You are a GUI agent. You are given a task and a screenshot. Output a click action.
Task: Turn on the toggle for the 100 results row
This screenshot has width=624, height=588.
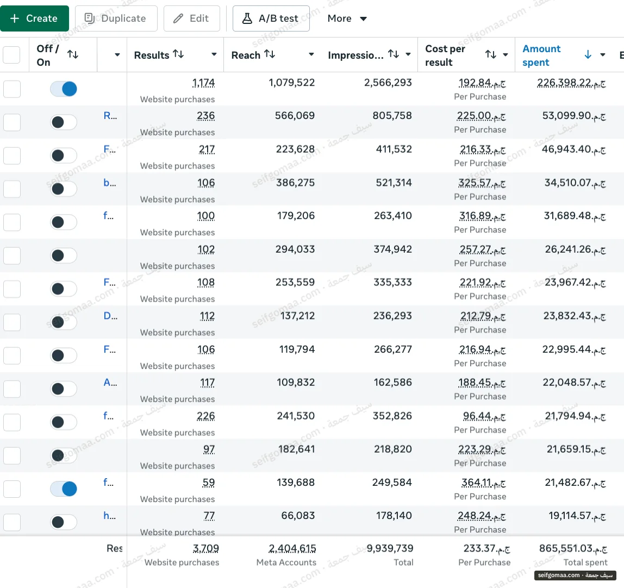click(x=63, y=222)
